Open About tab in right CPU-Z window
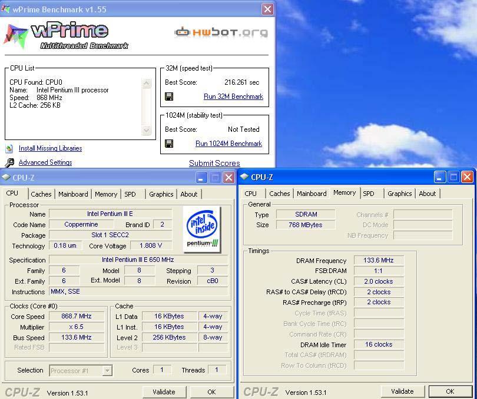This screenshot has height=399, width=477. pyautogui.click(x=427, y=194)
